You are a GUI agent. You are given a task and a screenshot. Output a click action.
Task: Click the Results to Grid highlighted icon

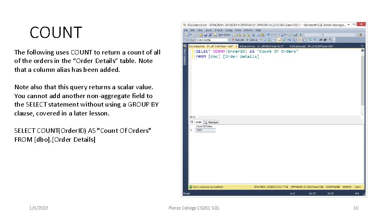[x=299, y=40]
